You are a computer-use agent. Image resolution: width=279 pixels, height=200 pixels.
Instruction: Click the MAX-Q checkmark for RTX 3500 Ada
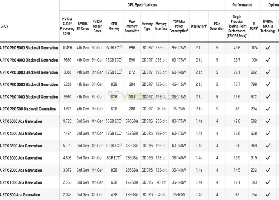point(268,146)
